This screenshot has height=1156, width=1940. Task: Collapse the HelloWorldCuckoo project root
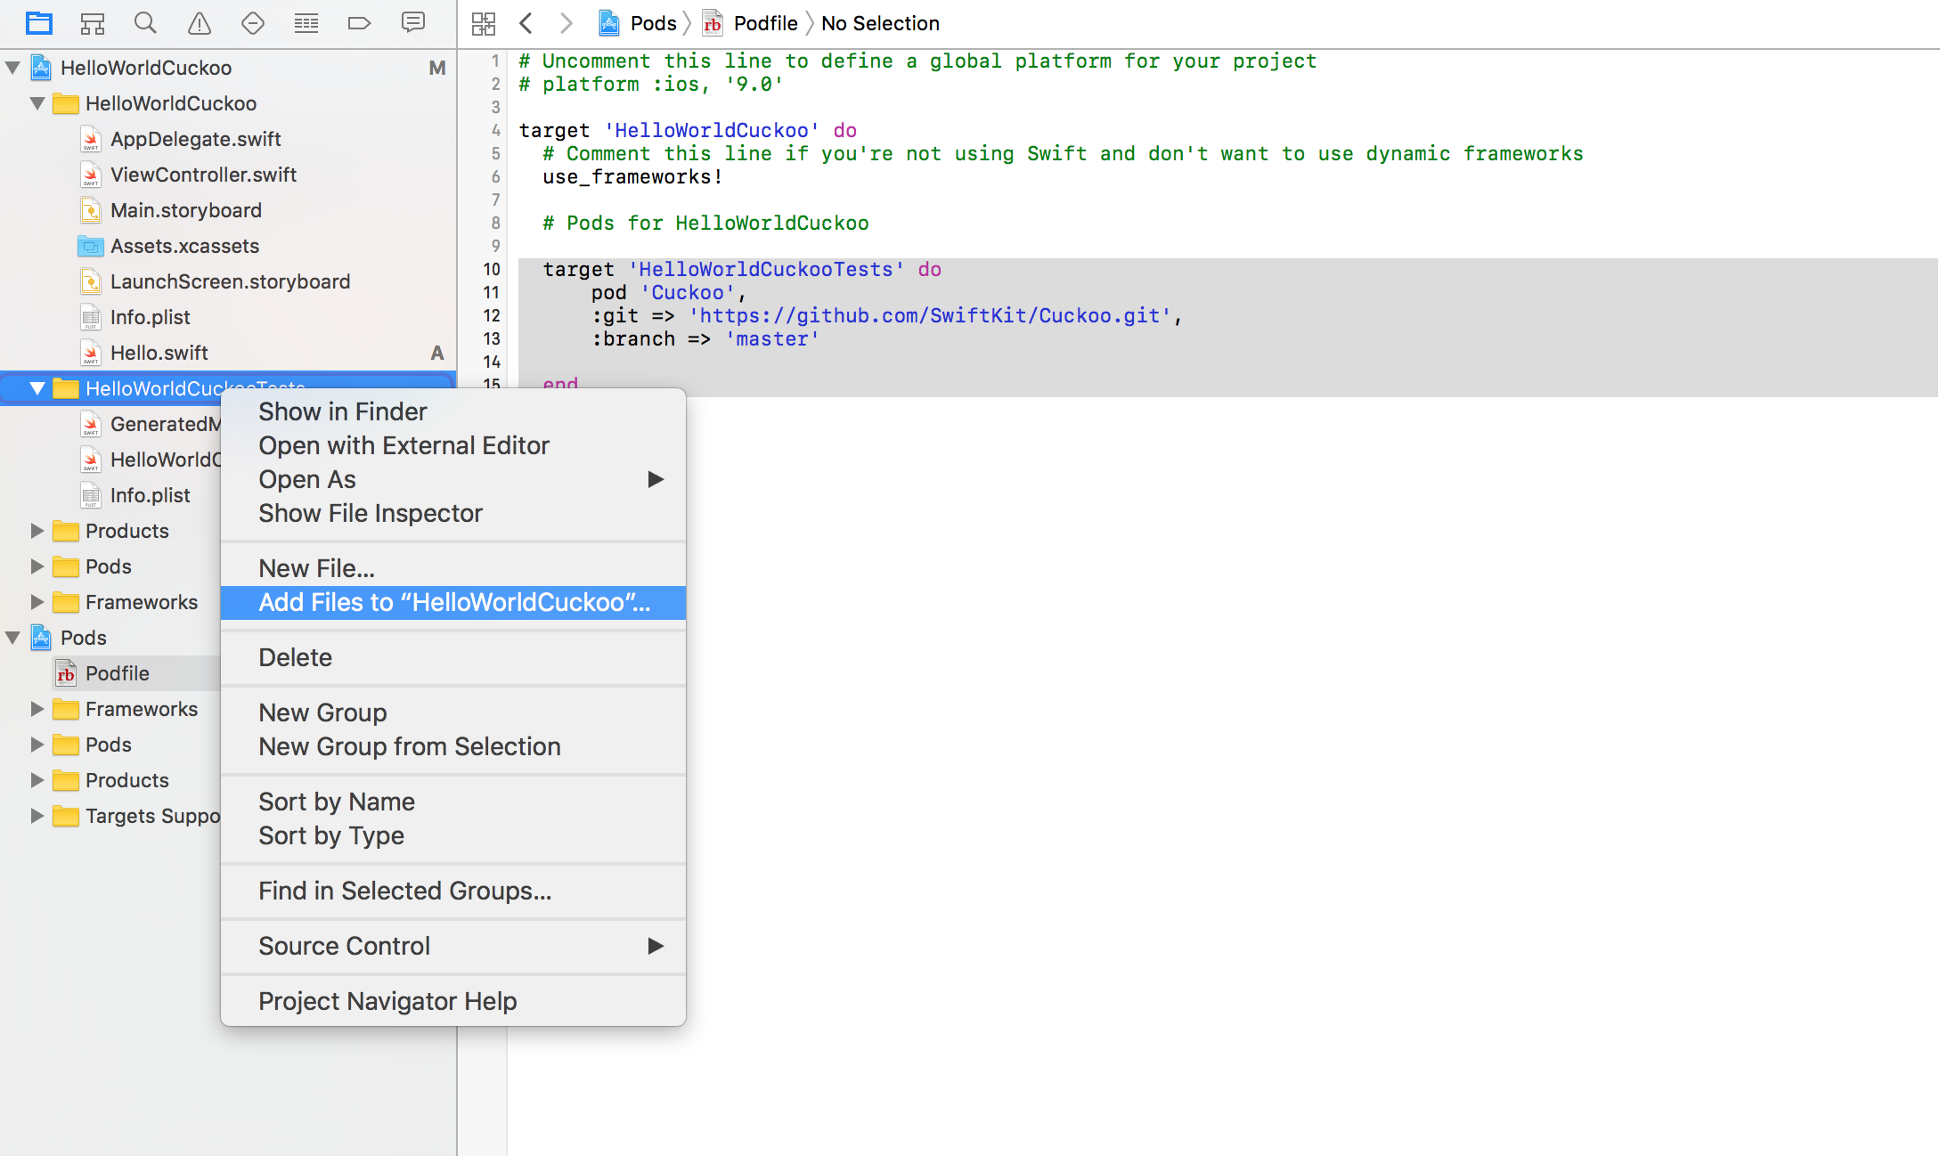click(13, 68)
